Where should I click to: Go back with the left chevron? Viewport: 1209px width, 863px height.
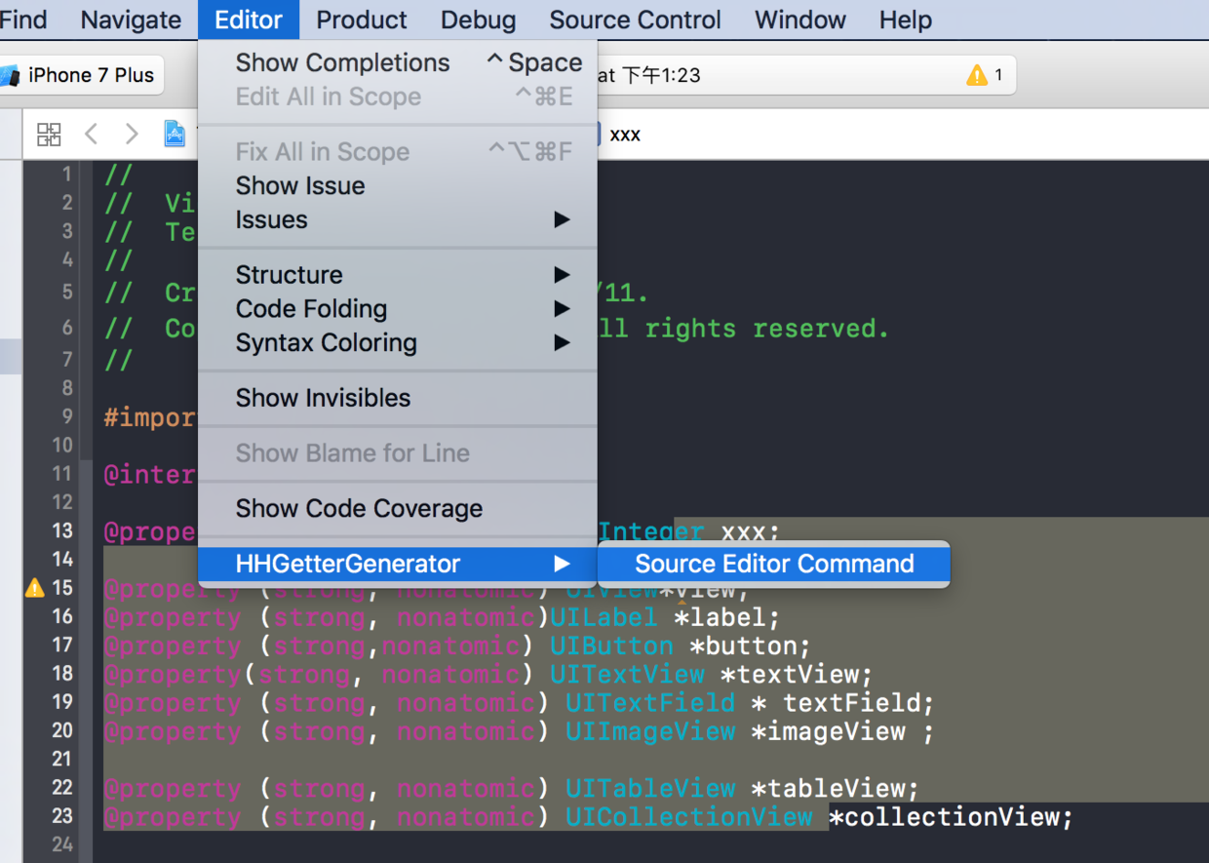91,135
